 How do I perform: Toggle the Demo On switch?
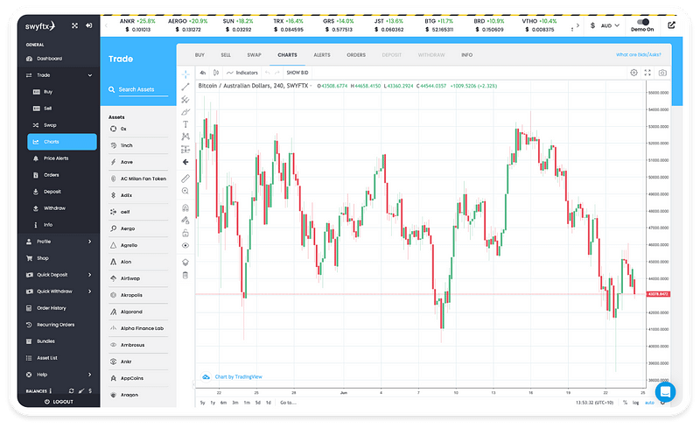click(643, 22)
